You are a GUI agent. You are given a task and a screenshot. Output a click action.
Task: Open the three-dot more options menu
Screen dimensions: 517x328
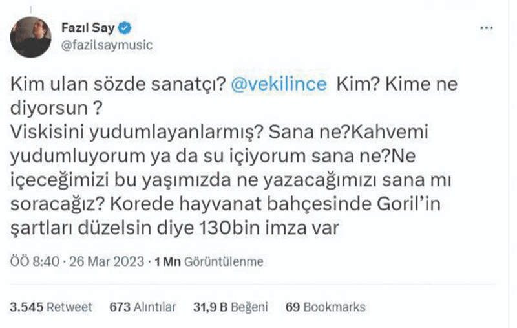pyautogui.click(x=487, y=29)
